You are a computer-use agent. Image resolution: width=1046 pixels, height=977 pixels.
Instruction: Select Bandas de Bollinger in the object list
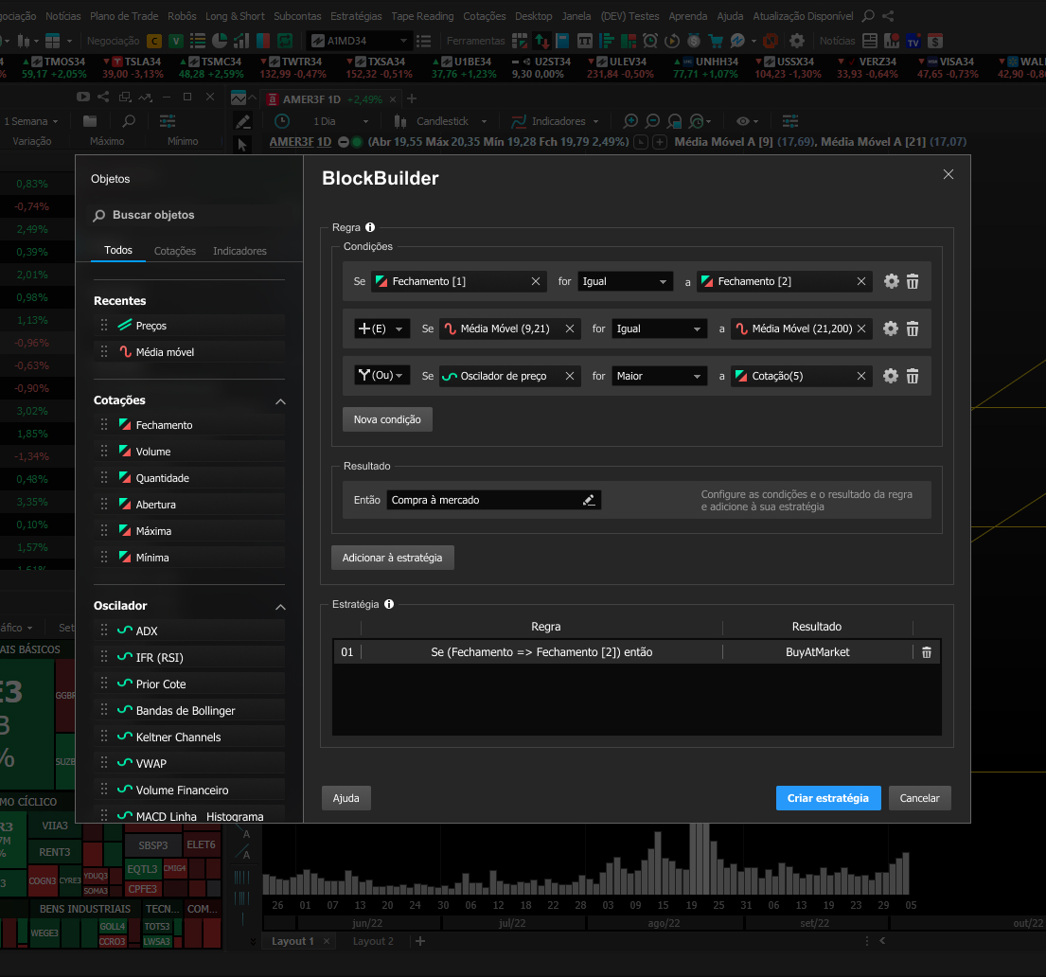tap(189, 711)
